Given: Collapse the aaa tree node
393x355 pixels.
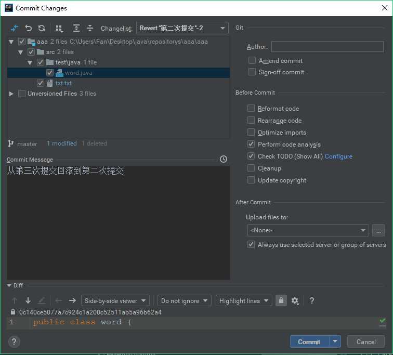Looking at the screenshot, I should (11, 42).
